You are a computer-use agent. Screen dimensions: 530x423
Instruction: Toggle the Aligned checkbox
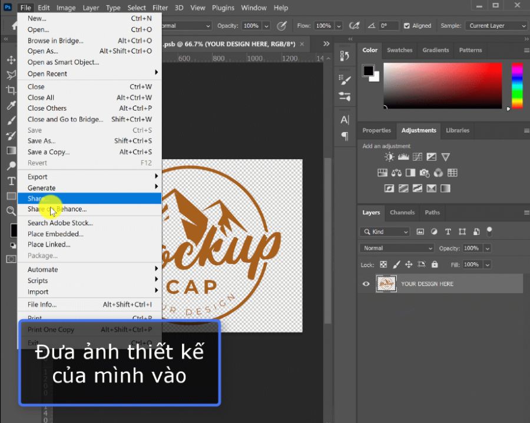(x=407, y=26)
